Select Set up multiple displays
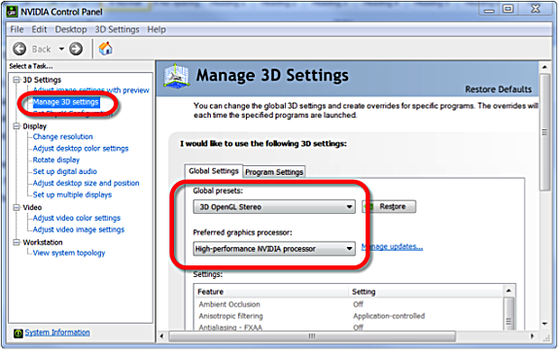Viewport: 558px width, 350px height. point(72,194)
